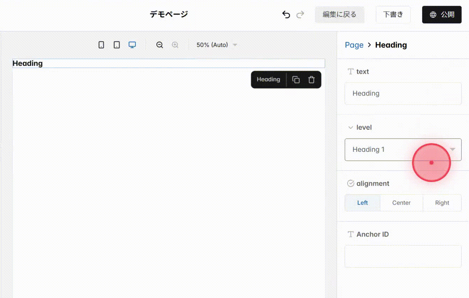The height and width of the screenshot is (298, 469).
Task: Redo the last edit
Action: point(300,14)
